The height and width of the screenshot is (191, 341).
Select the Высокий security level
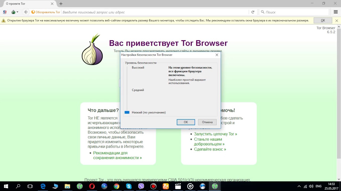pyautogui.click(x=138, y=68)
